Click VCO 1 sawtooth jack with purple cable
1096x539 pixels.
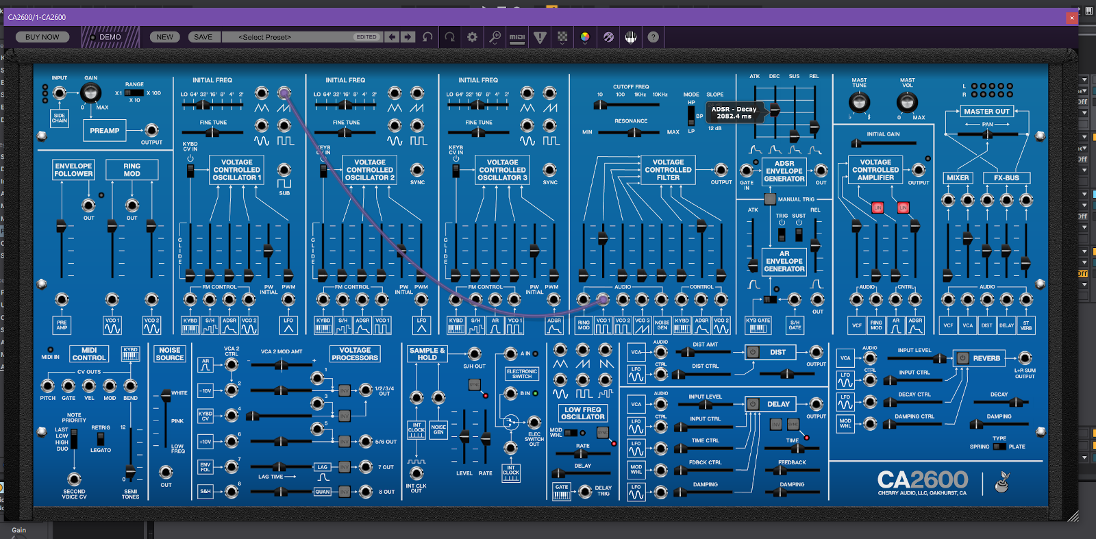click(284, 92)
